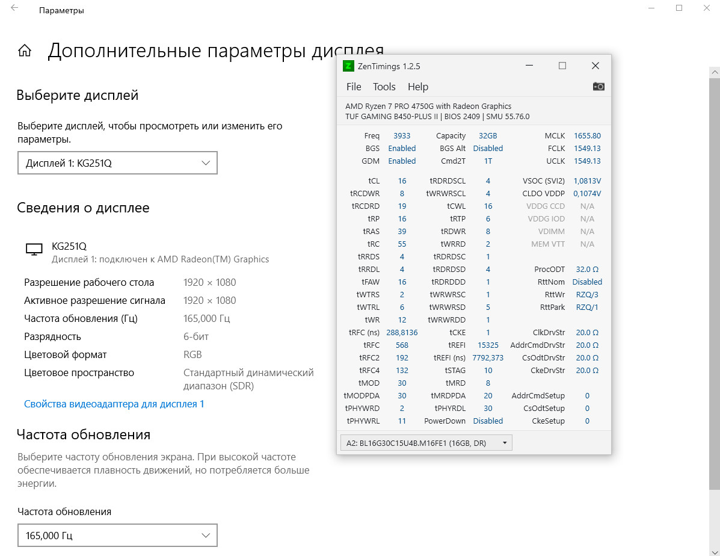Open the Tools menu in ZenTimings
This screenshot has width=720, height=556.
pyautogui.click(x=384, y=87)
